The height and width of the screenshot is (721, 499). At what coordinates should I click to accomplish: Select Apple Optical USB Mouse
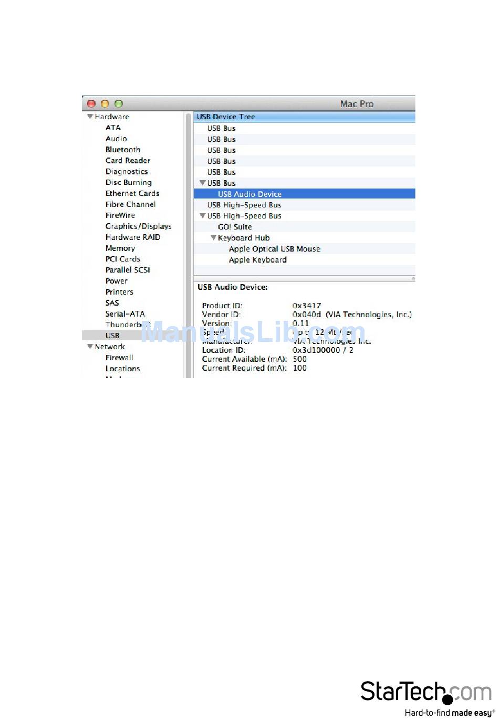coord(275,249)
